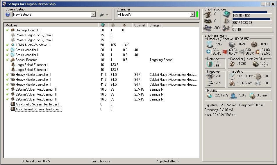The image size is (277, 165).
Task: Click the Modules column header
Action: [x=51, y=25]
